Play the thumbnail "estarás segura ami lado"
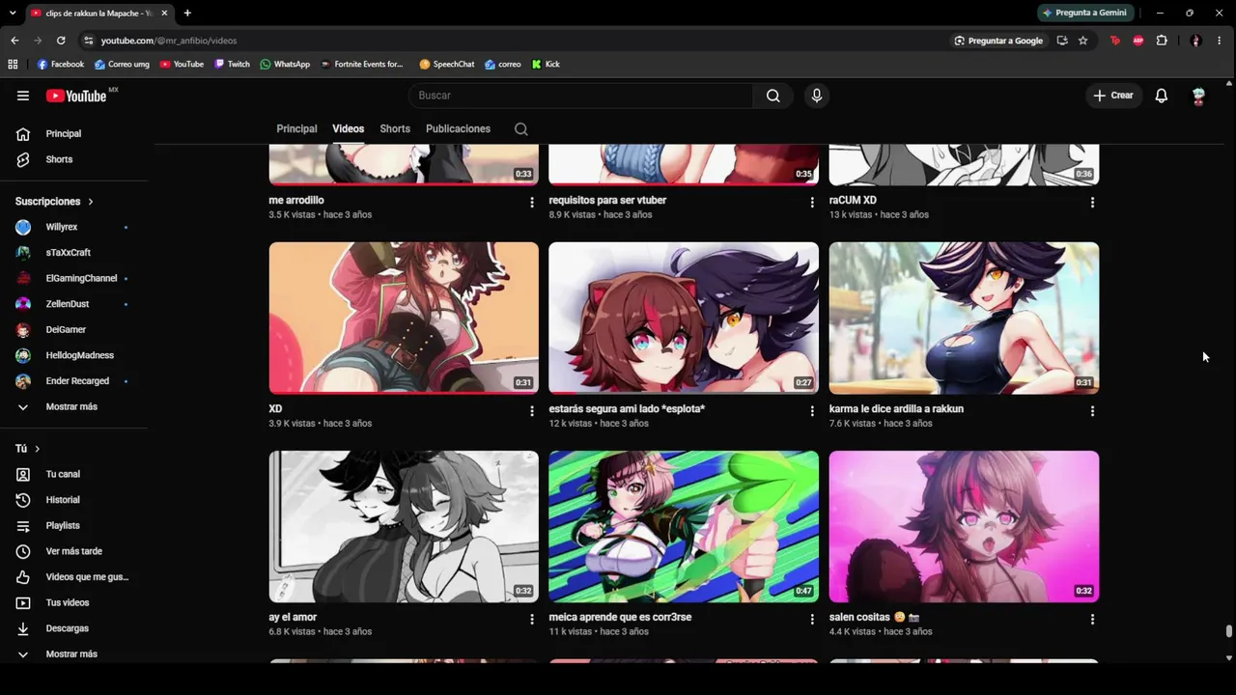Viewport: 1236px width, 695px height. (684, 318)
